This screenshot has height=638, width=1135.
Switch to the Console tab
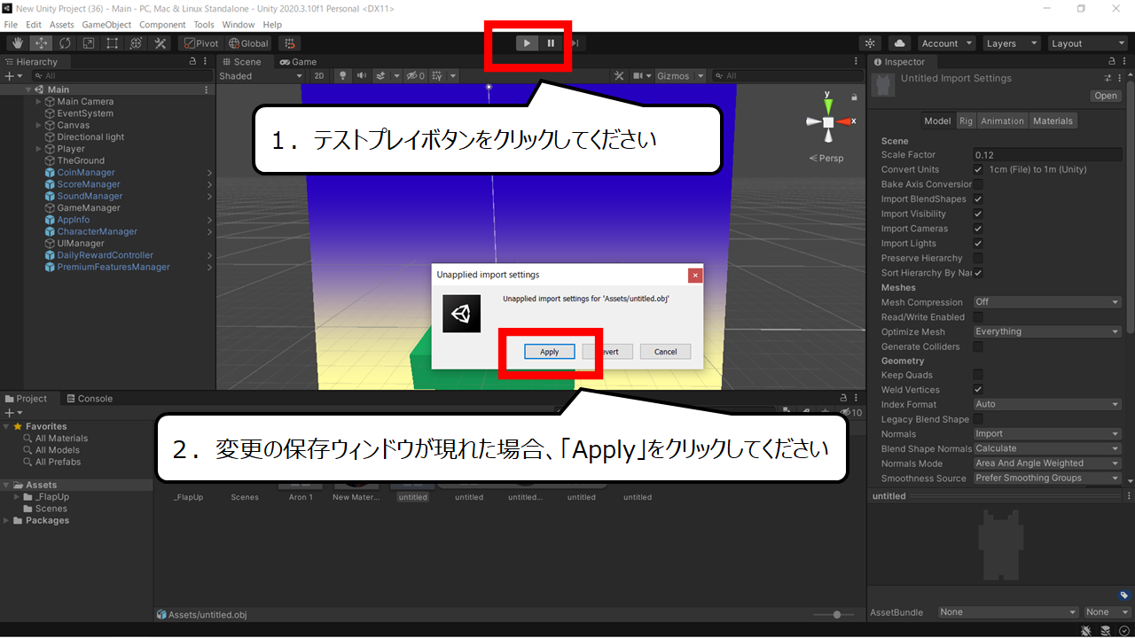pos(90,399)
